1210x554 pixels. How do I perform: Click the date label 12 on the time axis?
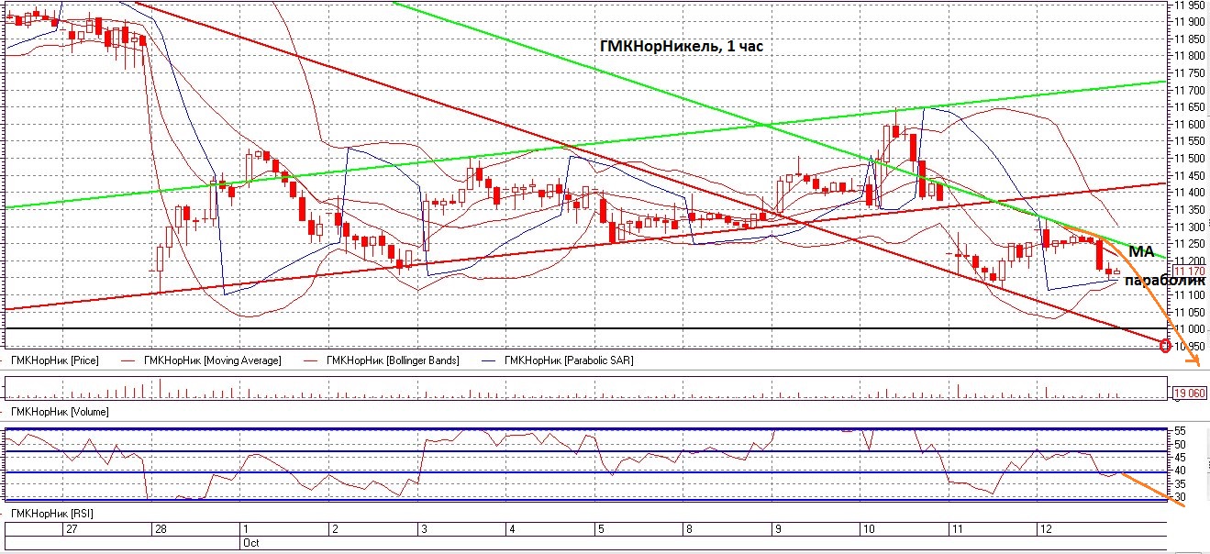click(1044, 529)
